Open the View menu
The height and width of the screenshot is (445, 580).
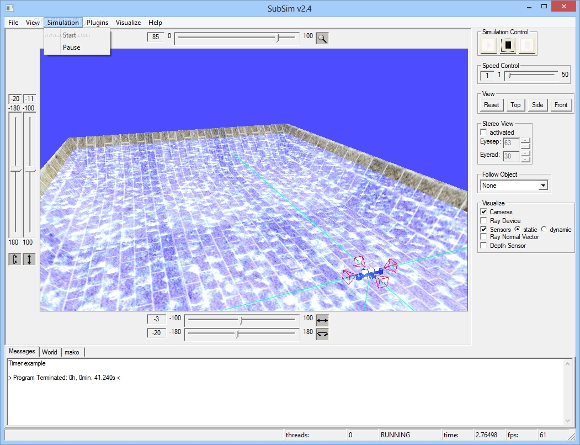pos(33,23)
